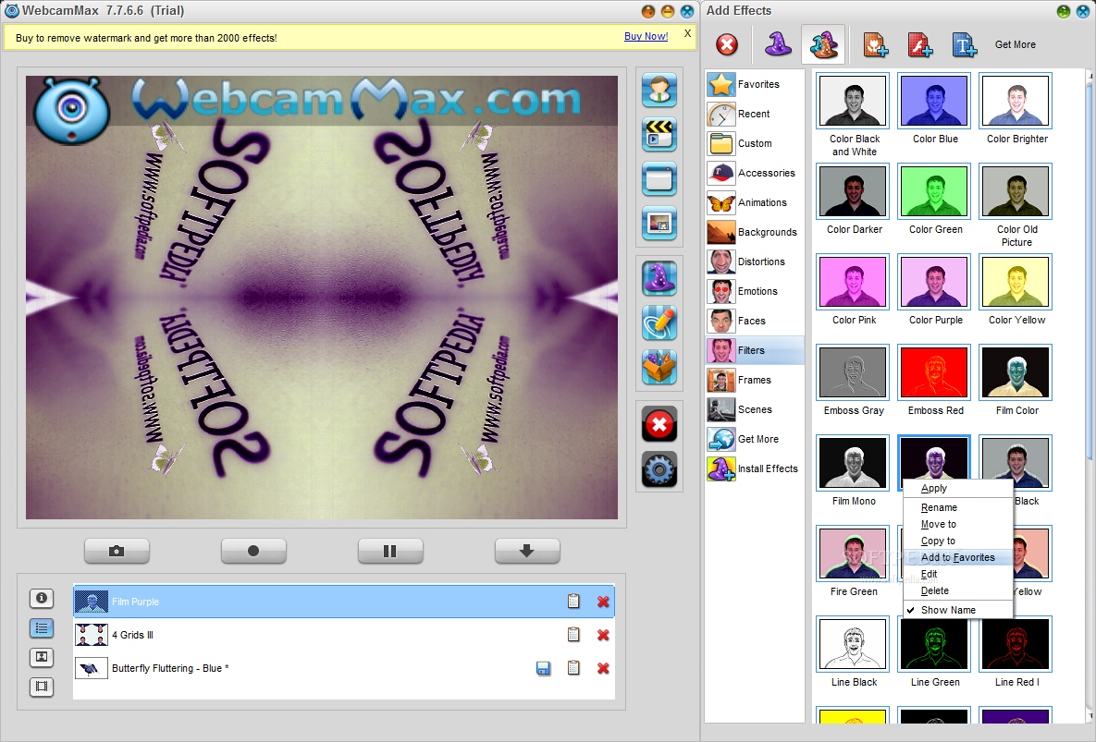The height and width of the screenshot is (742, 1096).
Task: Open the wizard hat effects icon in sidebar
Action: (x=659, y=278)
